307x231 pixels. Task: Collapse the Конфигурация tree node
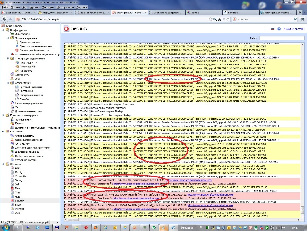[x=3, y=30]
